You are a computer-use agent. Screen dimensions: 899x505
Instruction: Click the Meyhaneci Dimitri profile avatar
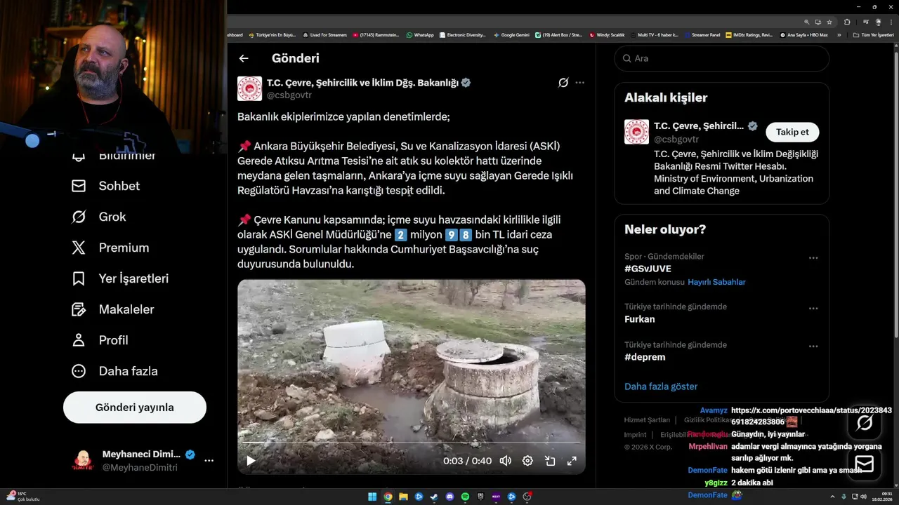[83, 461]
